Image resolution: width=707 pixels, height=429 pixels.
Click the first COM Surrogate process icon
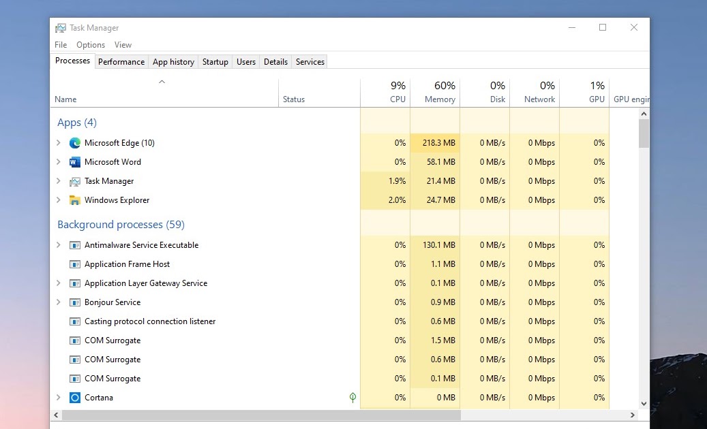pos(75,340)
